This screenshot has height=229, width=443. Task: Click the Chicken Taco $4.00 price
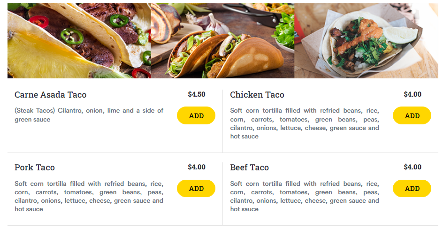coord(412,94)
